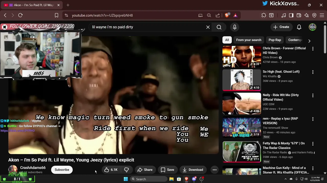Open options for So High video

pos(313,72)
